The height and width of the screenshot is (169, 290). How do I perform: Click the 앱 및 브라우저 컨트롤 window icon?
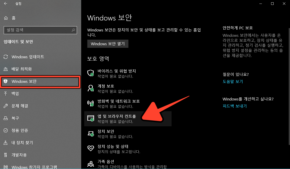pos(91,118)
